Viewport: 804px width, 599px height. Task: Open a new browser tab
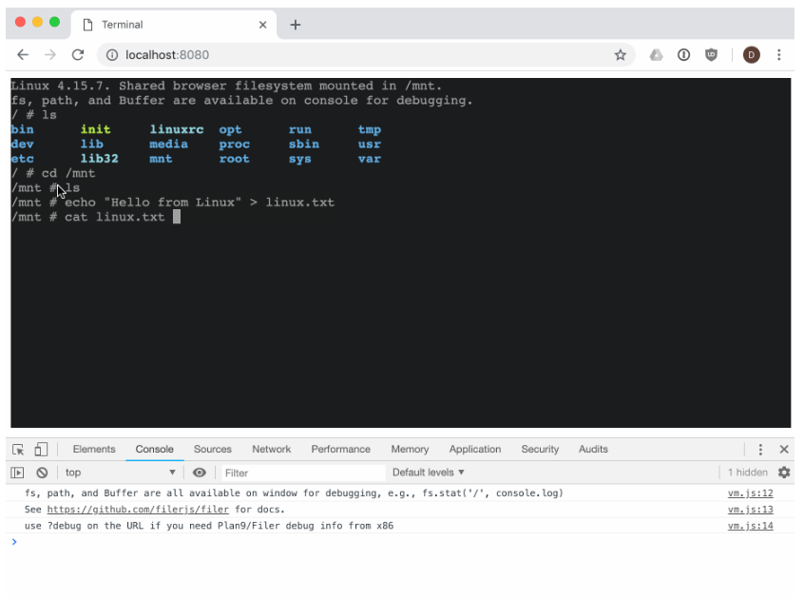[295, 25]
